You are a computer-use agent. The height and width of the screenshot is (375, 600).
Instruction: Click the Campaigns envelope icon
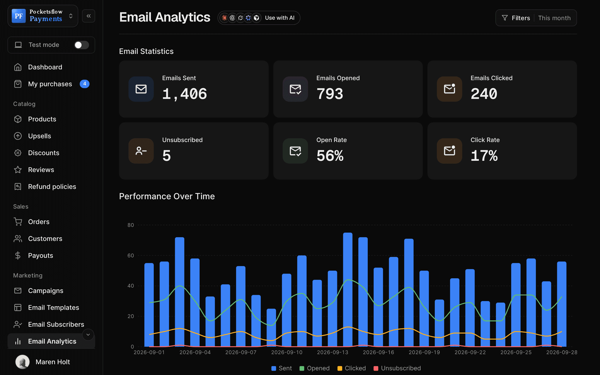[18, 291]
